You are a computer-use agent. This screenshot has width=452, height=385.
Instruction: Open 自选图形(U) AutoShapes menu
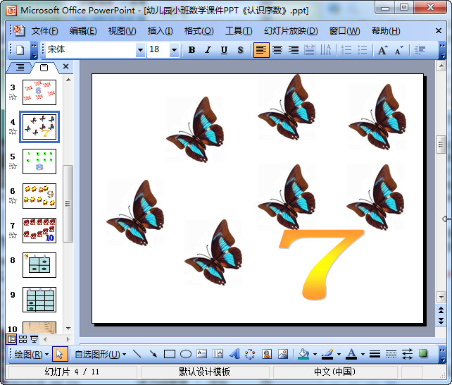[100, 354]
